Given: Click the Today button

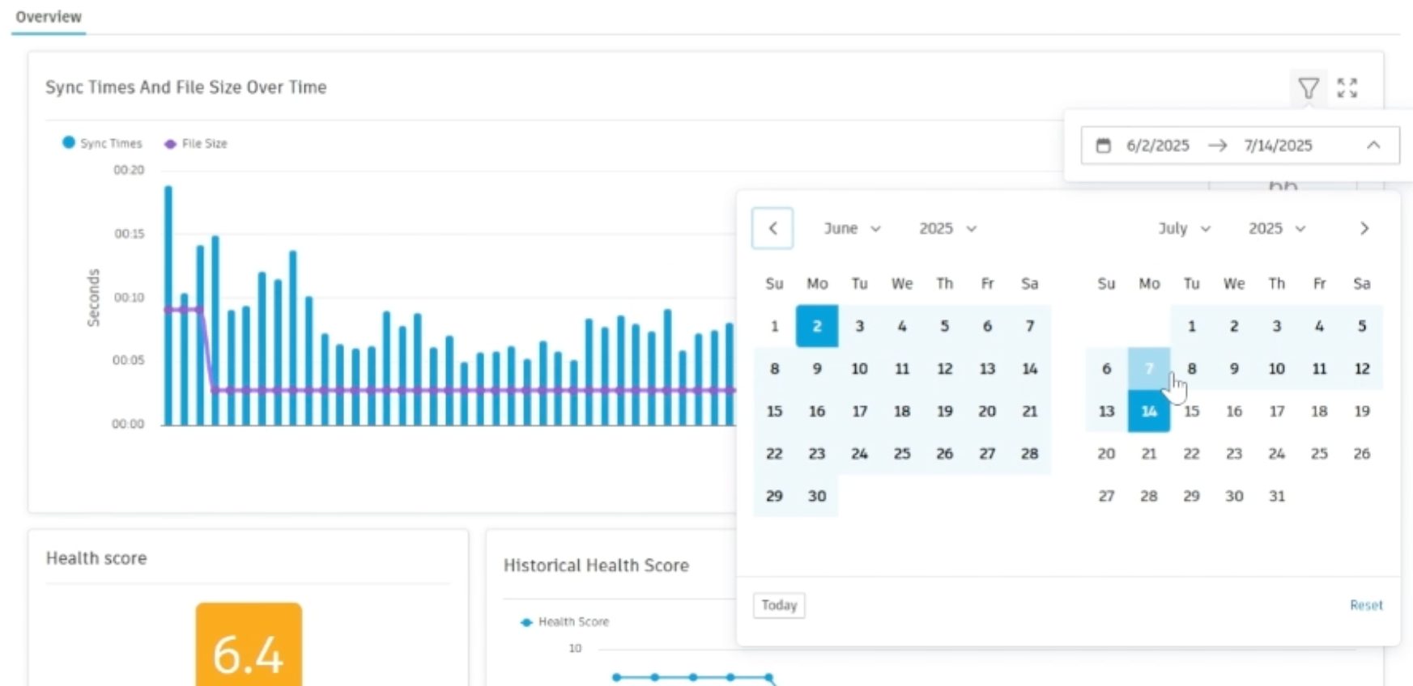Looking at the screenshot, I should (x=779, y=605).
